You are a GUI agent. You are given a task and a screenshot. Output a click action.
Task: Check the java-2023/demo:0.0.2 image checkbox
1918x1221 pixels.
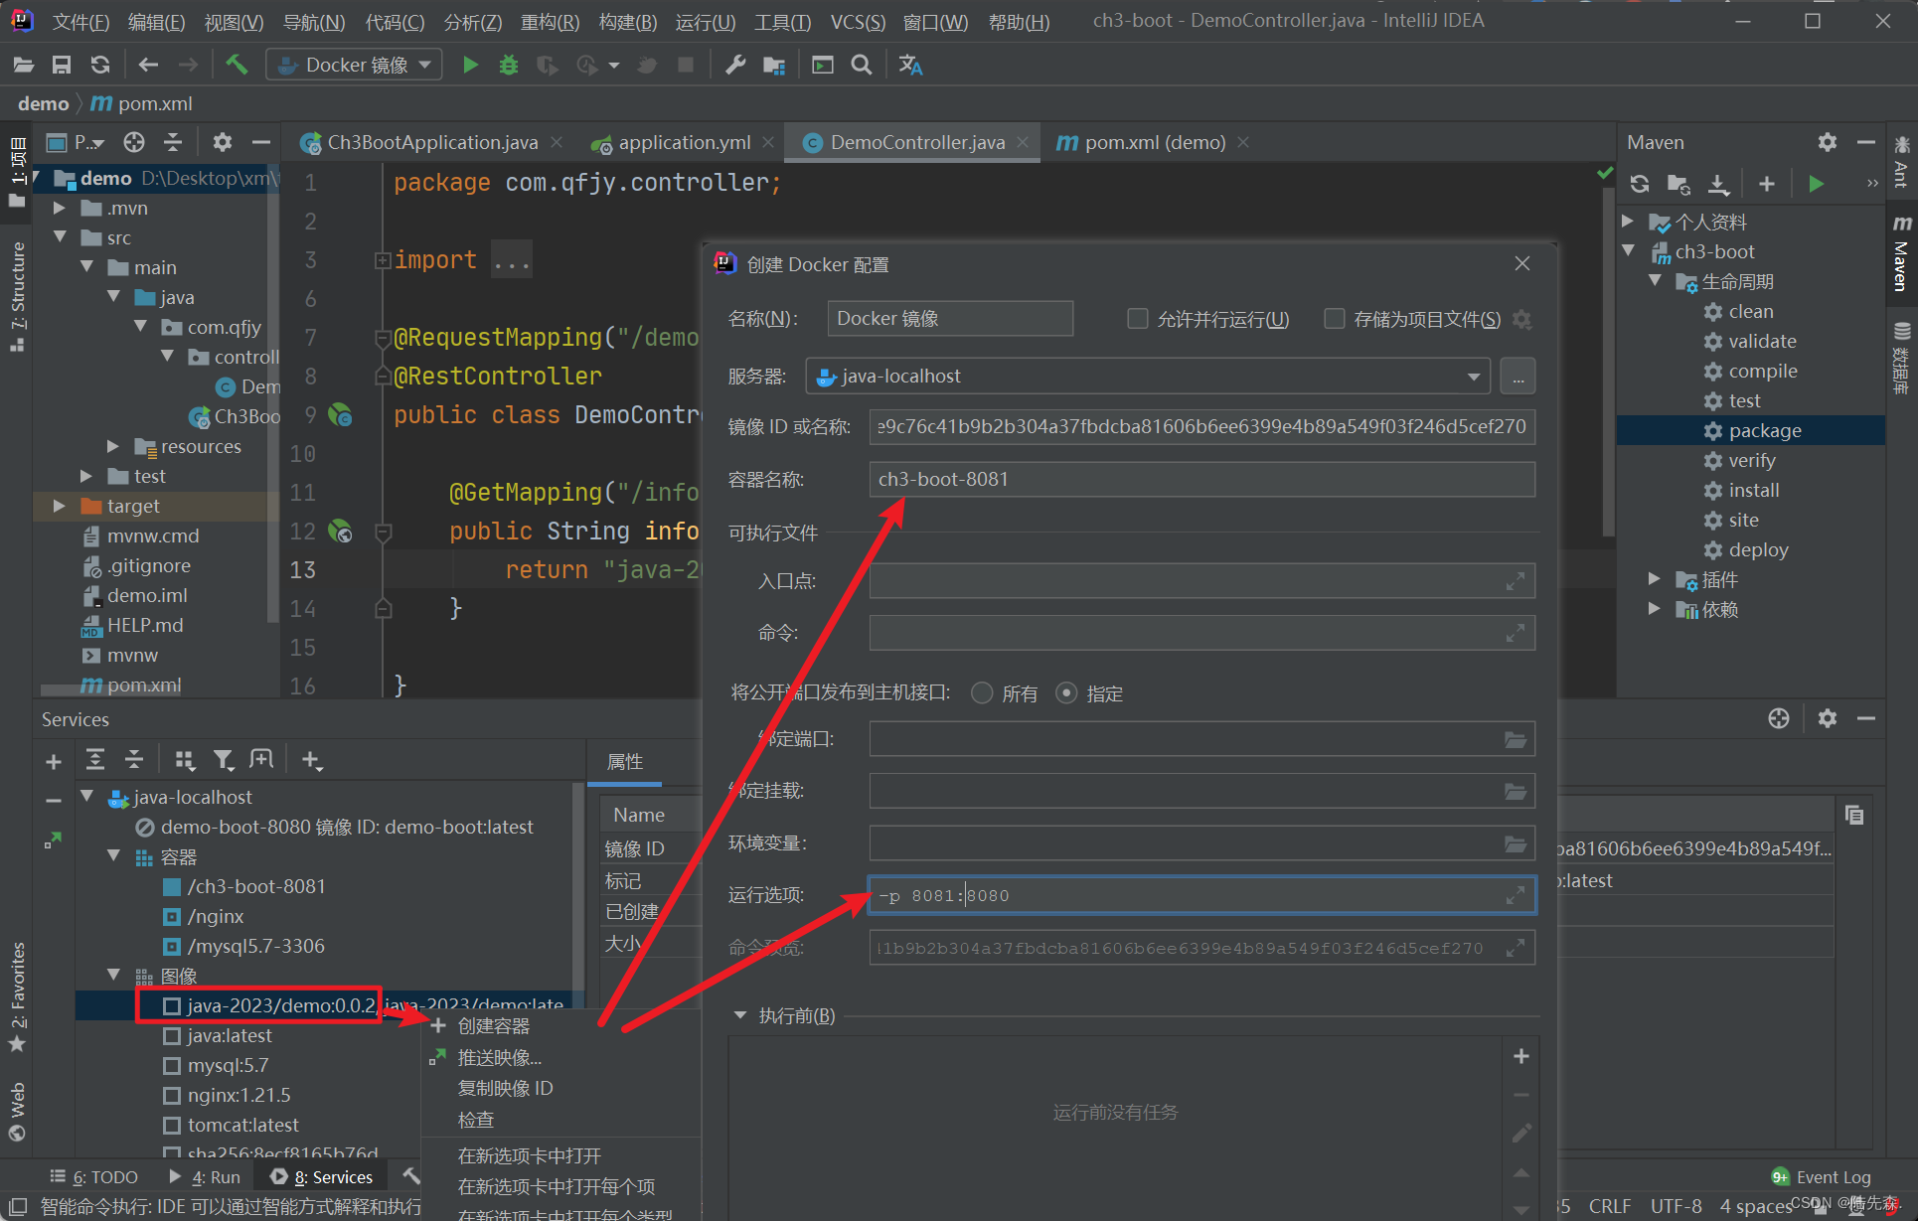click(x=172, y=1006)
